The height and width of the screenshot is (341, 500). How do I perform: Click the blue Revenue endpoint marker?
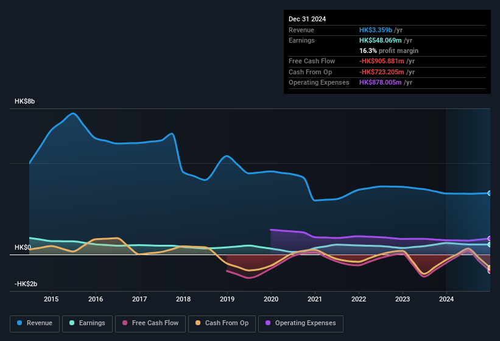pos(490,193)
